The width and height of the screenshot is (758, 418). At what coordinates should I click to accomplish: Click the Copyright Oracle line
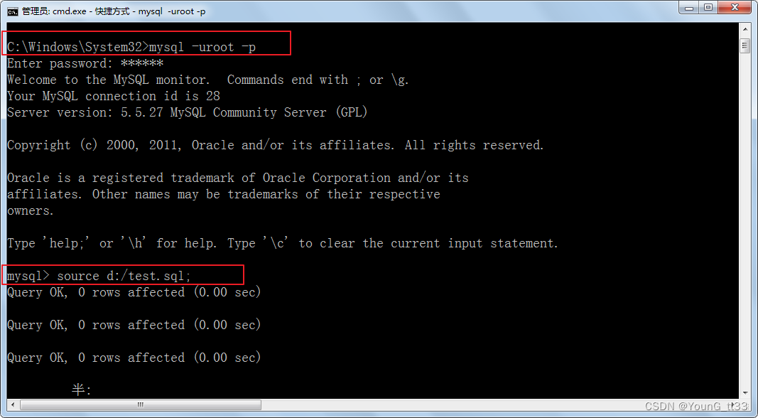(x=276, y=145)
